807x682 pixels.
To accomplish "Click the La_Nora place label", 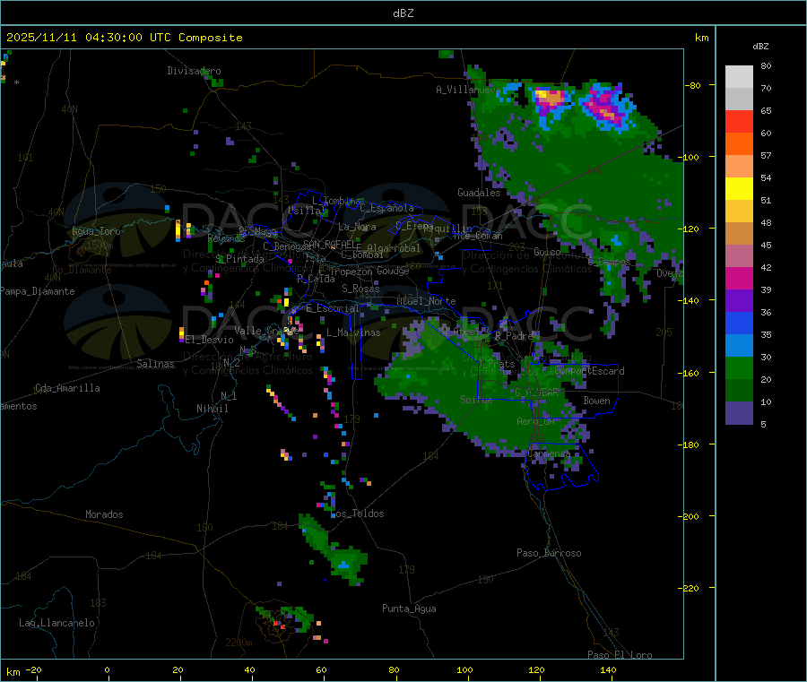I will tap(357, 227).
